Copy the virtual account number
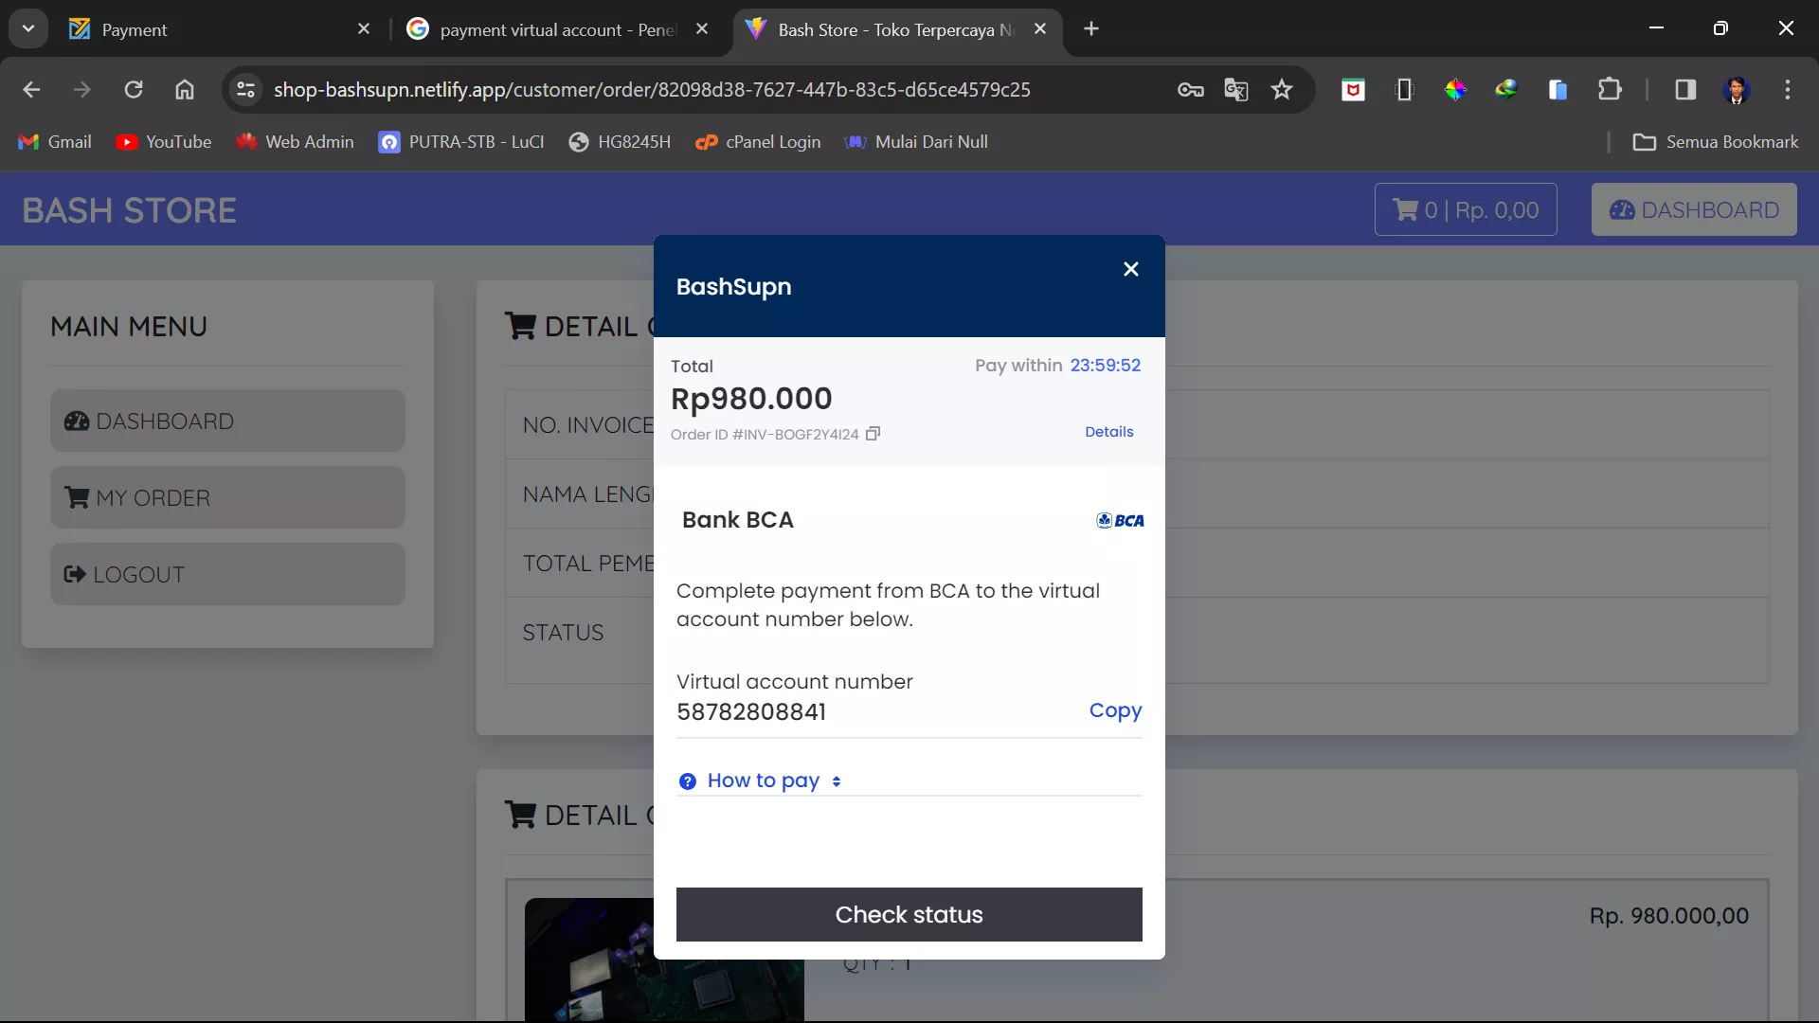The image size is (1819, 1023). (1115, 710)
